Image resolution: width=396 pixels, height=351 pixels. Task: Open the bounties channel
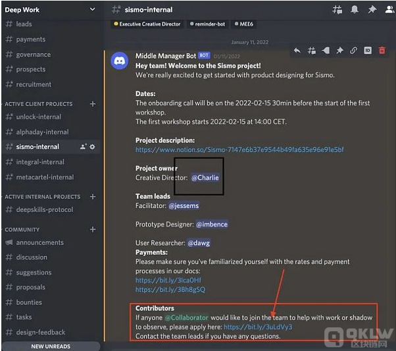[51, 302]
